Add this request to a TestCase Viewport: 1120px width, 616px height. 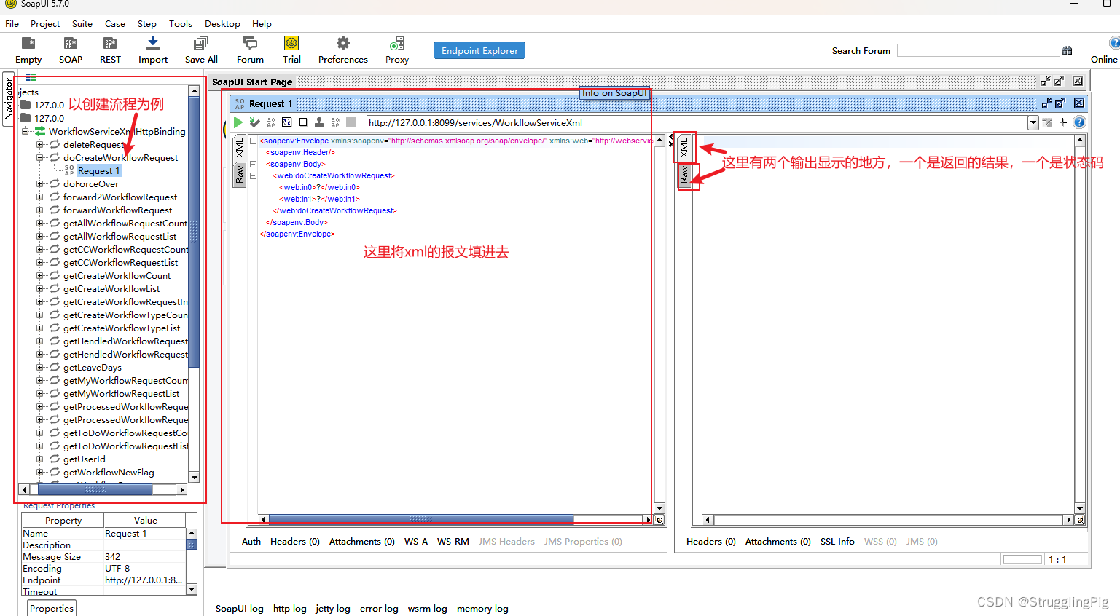[254, 122]
